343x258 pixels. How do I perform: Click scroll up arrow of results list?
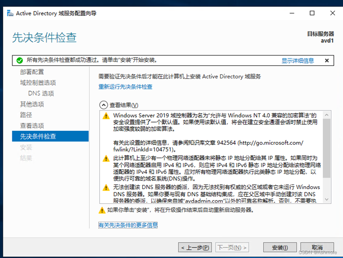click(327, 115)
